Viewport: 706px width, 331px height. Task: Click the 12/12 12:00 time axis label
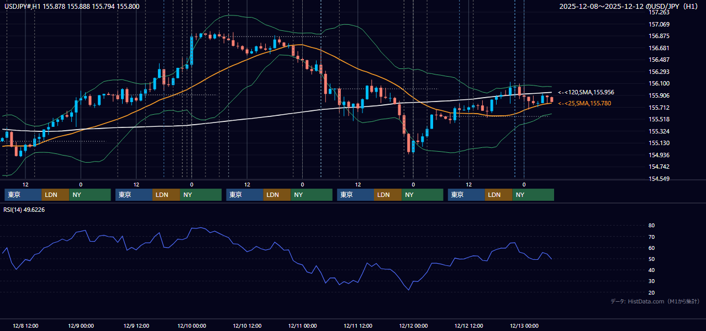pos(469,325)
